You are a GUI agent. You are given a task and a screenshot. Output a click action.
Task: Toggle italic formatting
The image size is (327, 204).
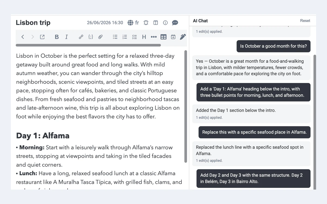[66, 37]
